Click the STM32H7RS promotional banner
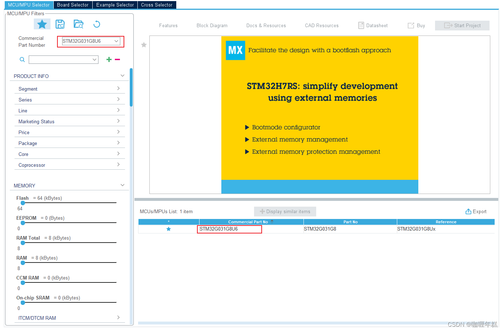 [320, 115]
